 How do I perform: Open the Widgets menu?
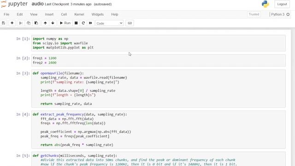[97, 14]
